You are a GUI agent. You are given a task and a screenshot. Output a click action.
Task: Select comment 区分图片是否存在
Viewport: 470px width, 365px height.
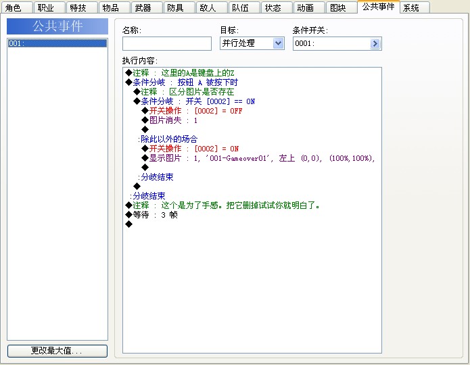point(184,92)
